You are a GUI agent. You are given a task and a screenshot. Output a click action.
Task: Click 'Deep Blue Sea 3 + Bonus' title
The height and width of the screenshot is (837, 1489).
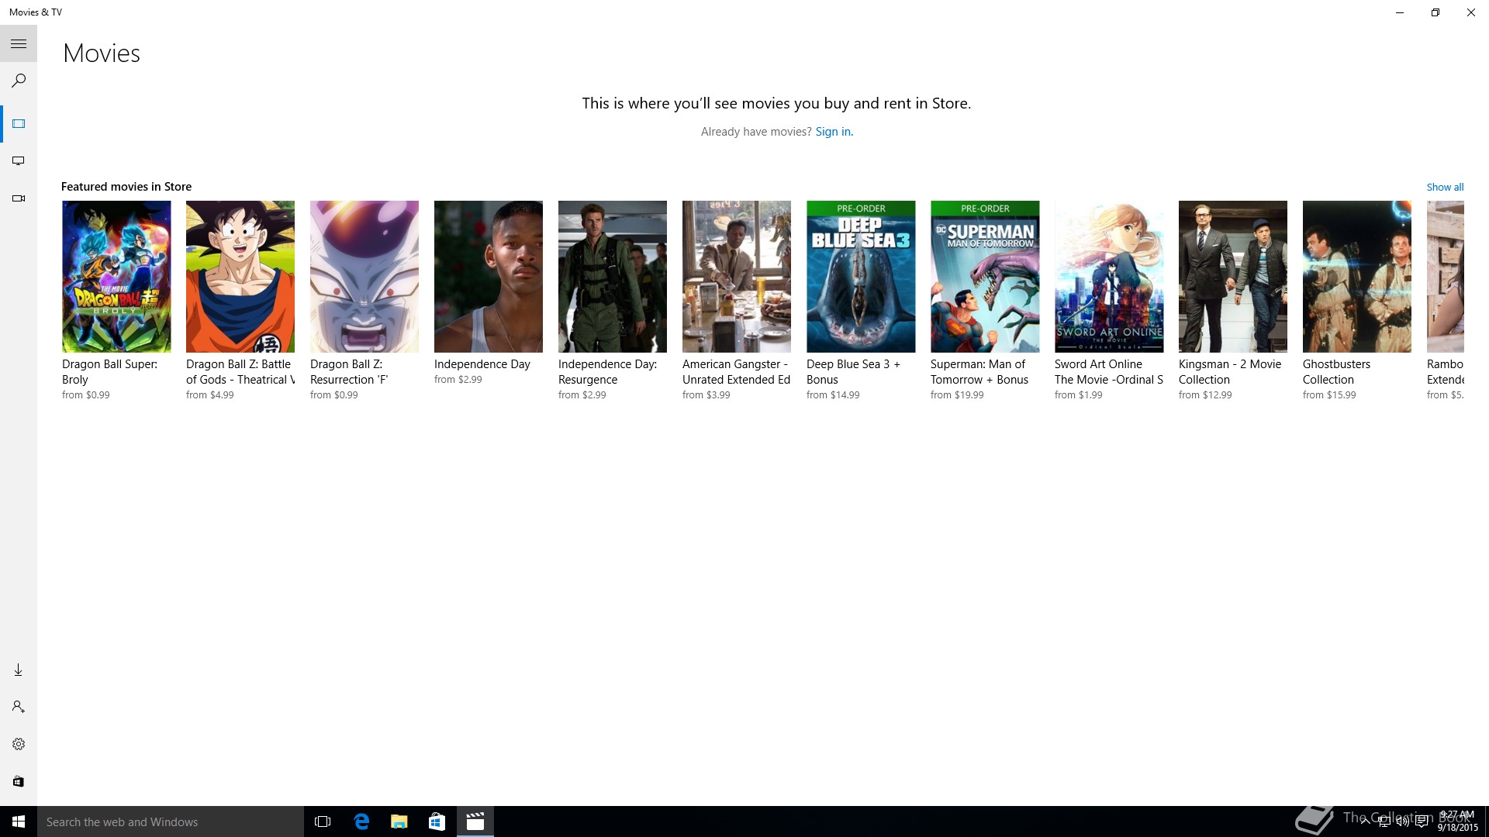coord(853,372)
